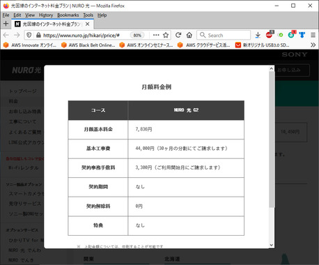Open 新オリジナル USB3.0 SD bookmark
This screenshot has height=265, width=319.
262,45
